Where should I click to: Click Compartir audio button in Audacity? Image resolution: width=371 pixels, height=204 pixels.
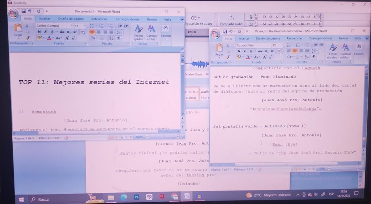tap(231, 20)
